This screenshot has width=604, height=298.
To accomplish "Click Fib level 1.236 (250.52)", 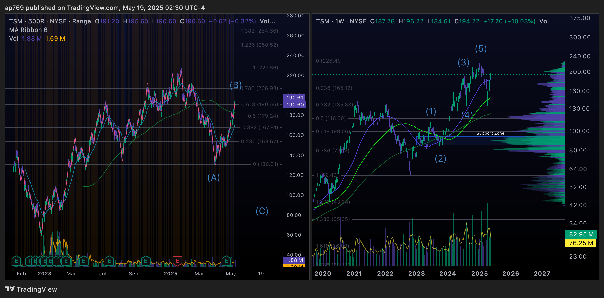I will click(x=259, y=45).
